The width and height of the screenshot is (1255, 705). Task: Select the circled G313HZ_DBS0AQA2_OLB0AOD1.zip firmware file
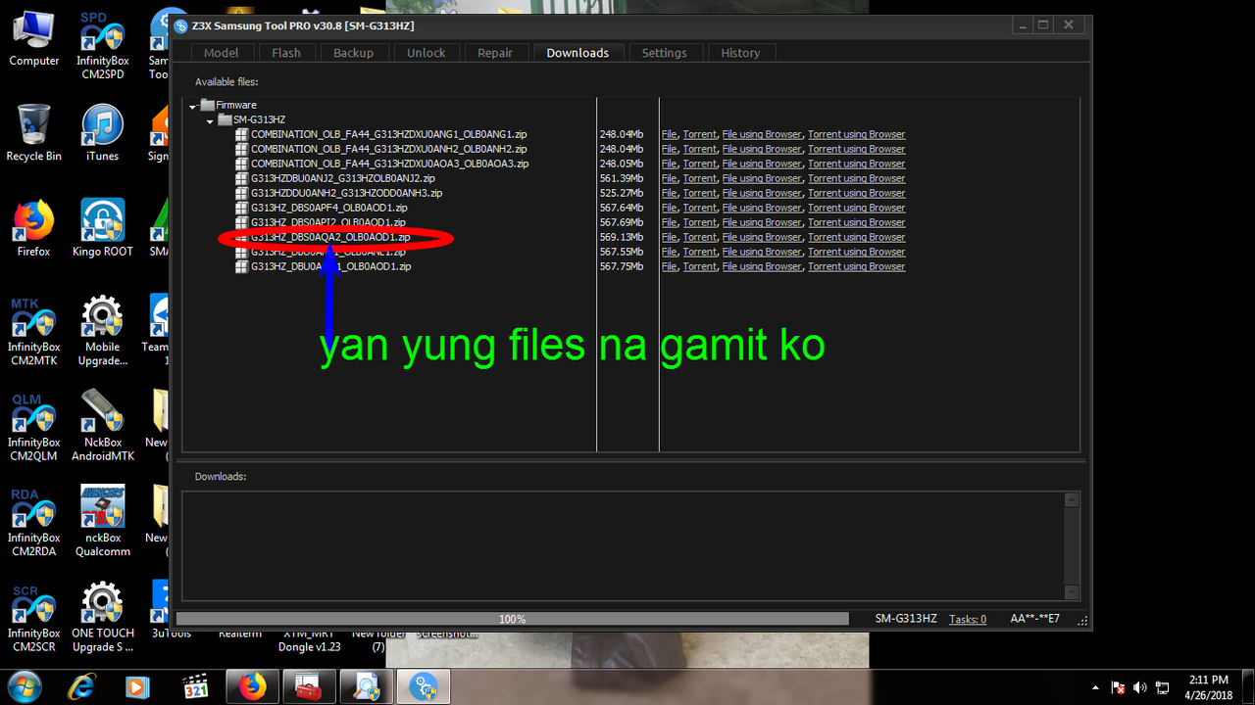330,237
